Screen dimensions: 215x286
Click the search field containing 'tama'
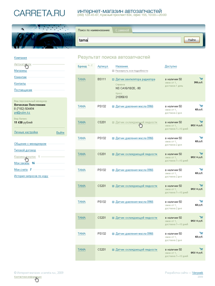click(x=129, y=40)
